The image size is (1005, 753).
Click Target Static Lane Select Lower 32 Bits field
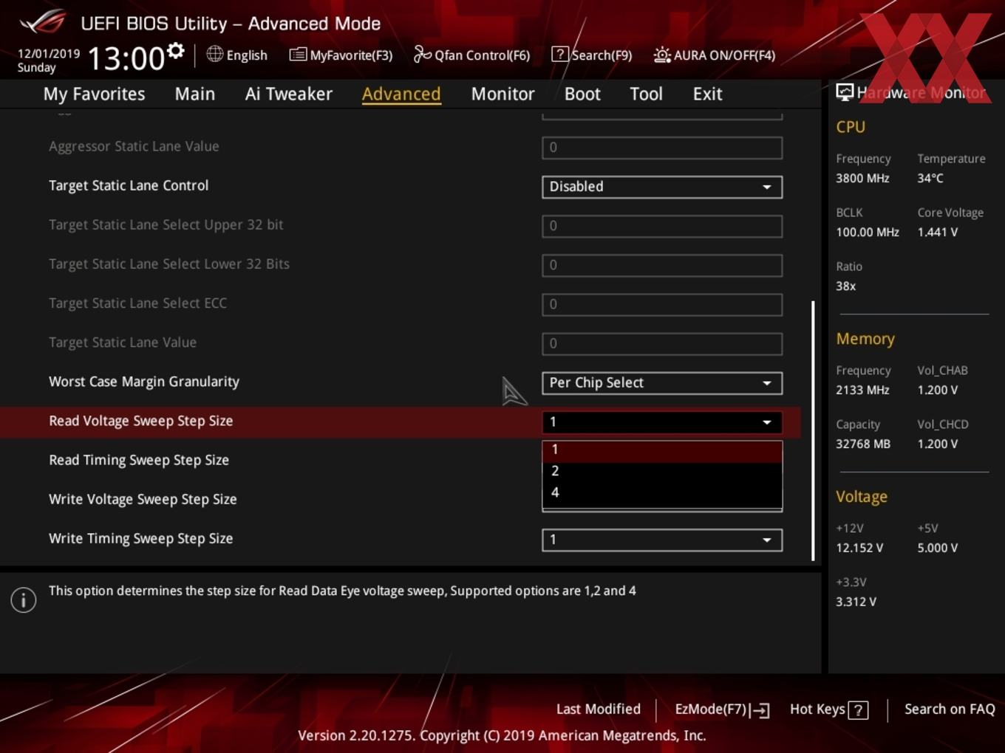pos(662,265)
